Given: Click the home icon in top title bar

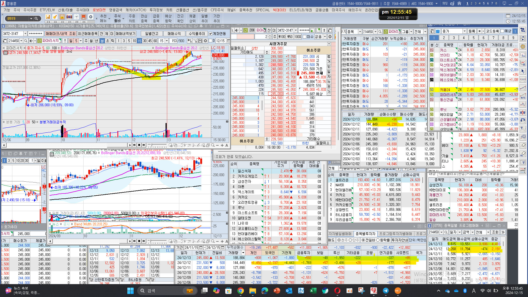Looking at the screenshot, I should (x=459, y=4).
